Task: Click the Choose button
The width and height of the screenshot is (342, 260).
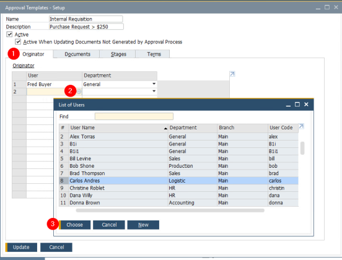Action: pos(74,225)
